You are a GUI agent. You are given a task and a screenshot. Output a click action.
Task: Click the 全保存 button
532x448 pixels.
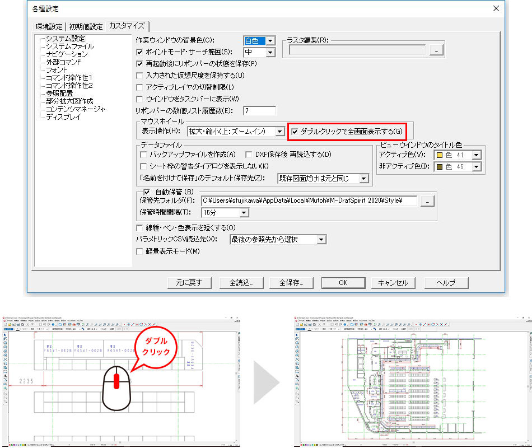[291, 283]
